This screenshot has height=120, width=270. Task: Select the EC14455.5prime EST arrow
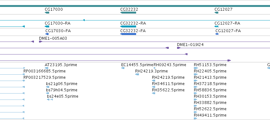[123, 68]
